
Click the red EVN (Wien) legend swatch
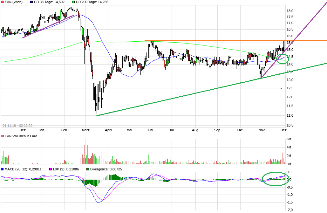(x=2, y=2)
